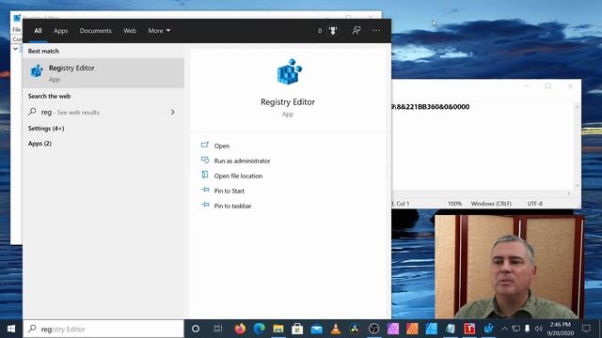Click Notepad horizontal scrollbar right arrow
This screenshot has width=602, height=338.
click(x=568, y=193)
